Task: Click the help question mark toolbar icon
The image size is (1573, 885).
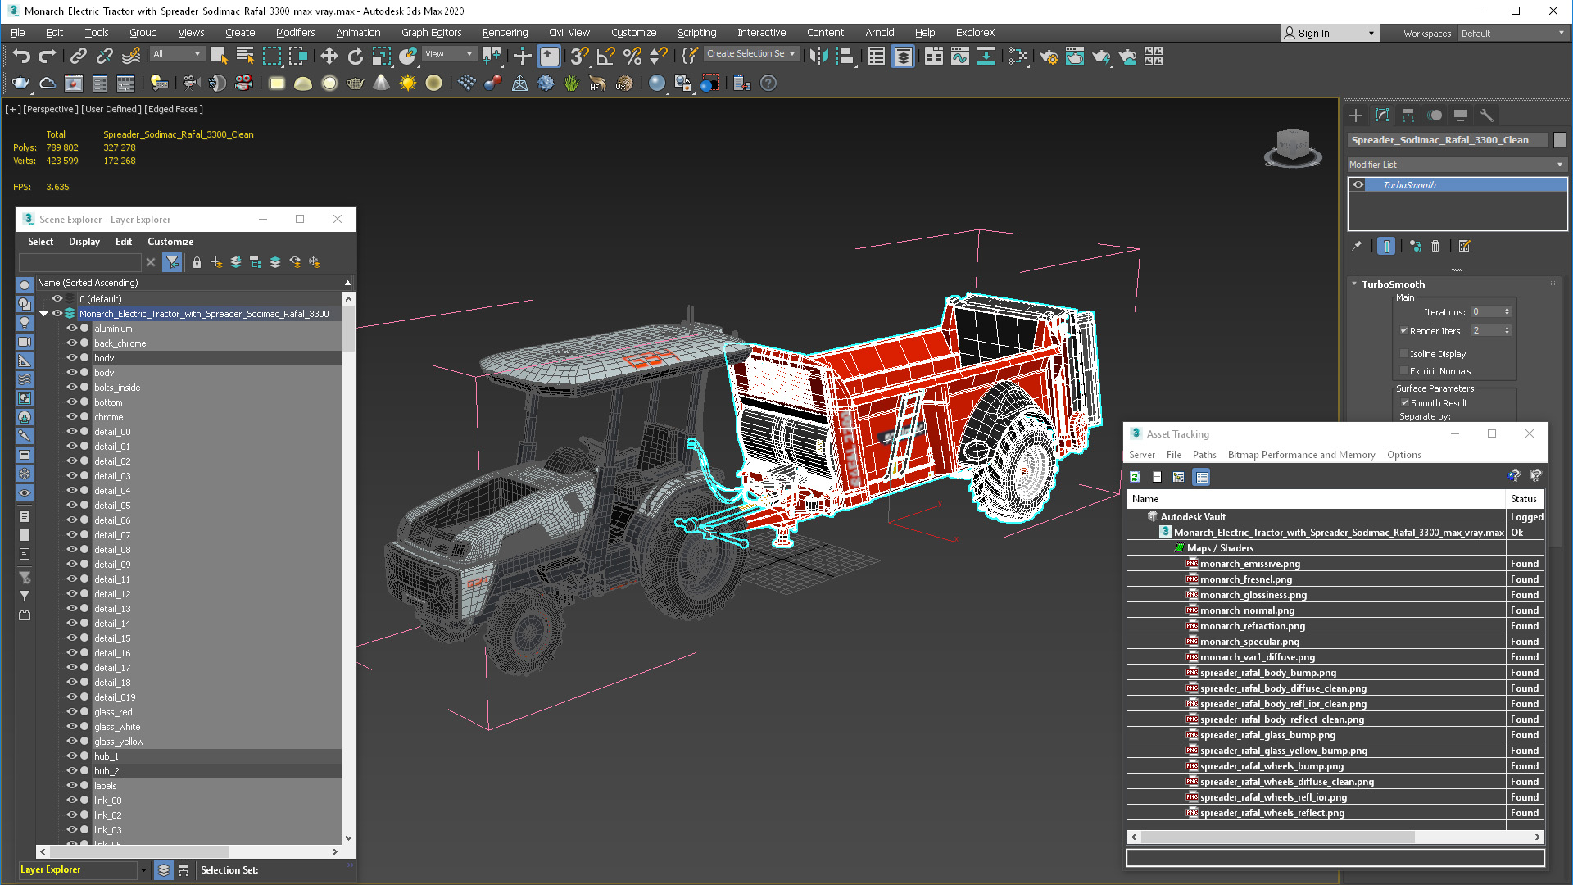Action: [x=768, y=83]
